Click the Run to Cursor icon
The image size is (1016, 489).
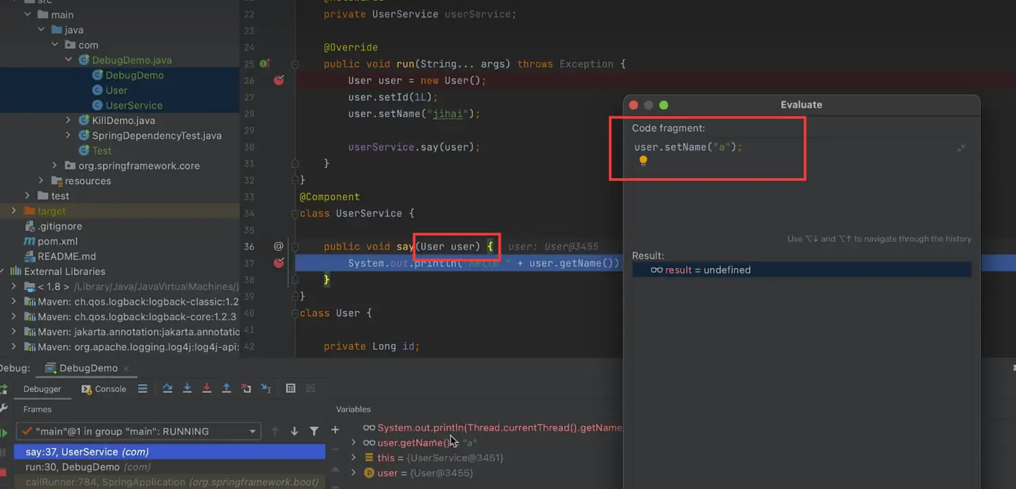(266, 388)
